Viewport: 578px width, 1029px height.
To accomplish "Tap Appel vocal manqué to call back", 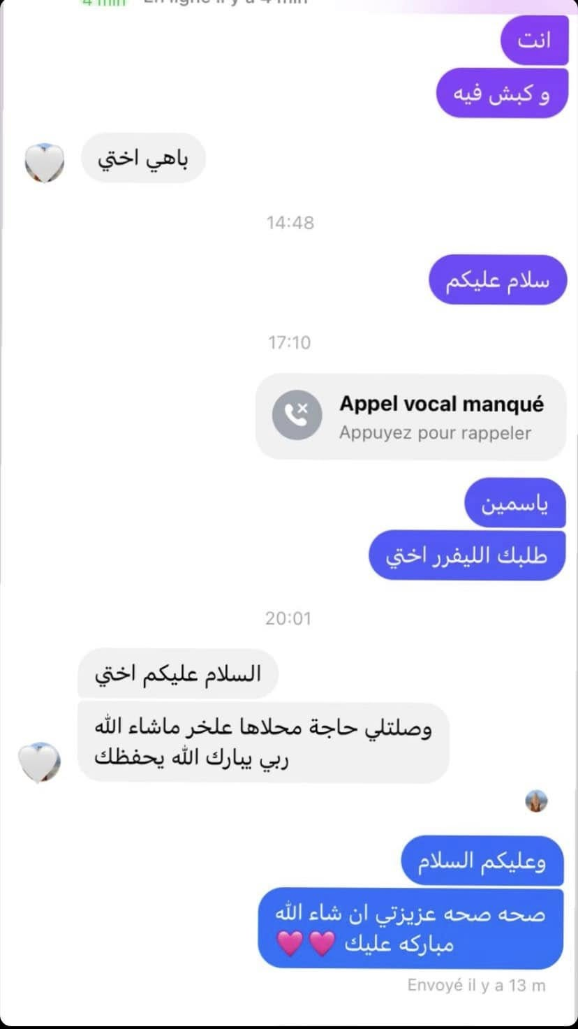I will click(441, 404).
